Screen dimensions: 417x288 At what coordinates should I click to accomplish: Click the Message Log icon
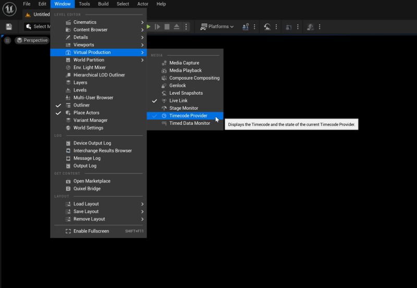[68, 159]
